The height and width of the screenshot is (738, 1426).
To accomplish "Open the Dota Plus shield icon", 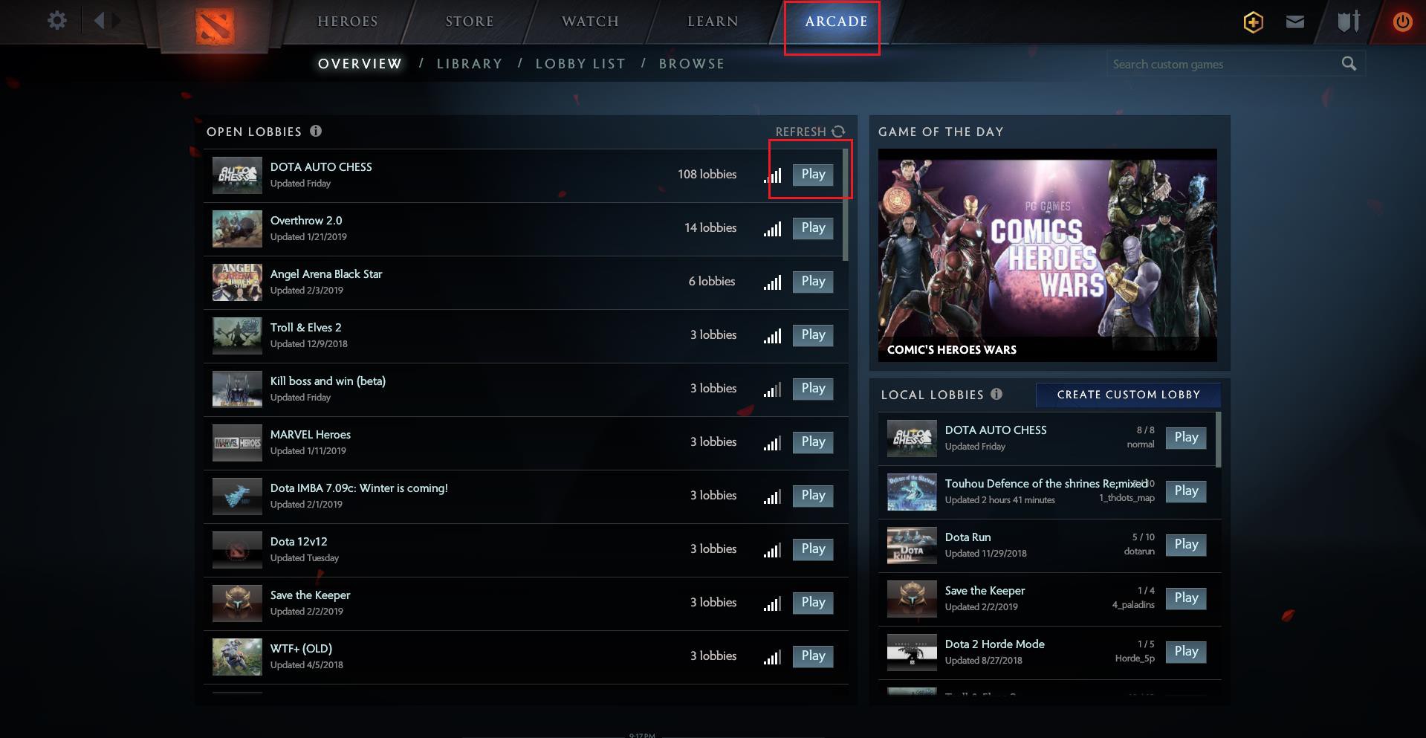I will [x=1253, y=22].
